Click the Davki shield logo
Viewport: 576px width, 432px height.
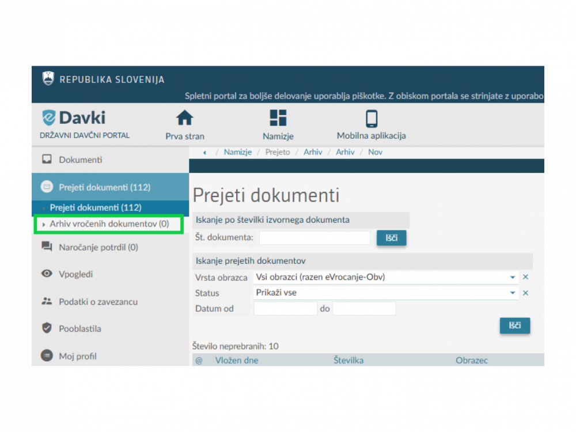pyautogui.click(x=48, y=118)
